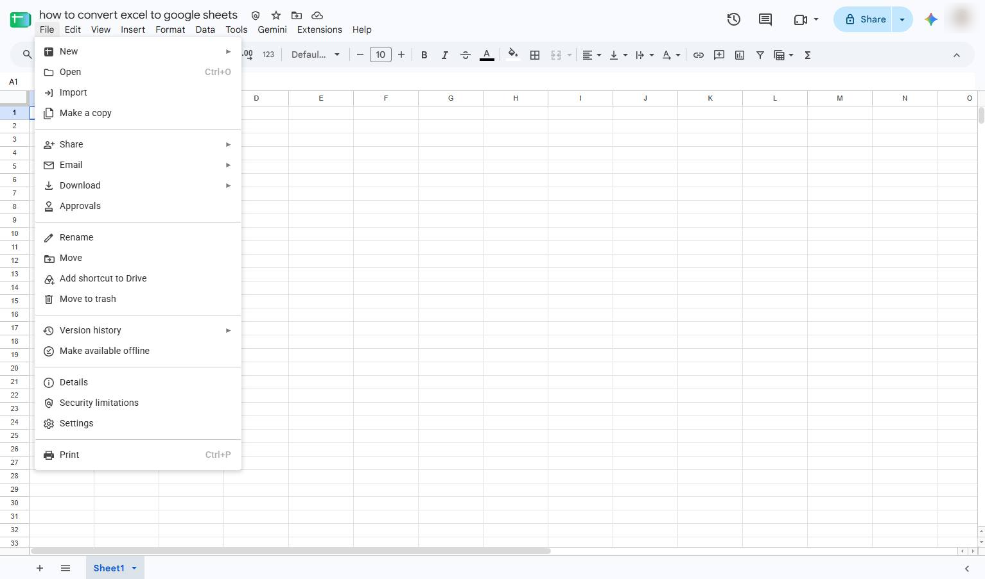
Task: Select Make a copy menu entry
Action: pos(138,113)
